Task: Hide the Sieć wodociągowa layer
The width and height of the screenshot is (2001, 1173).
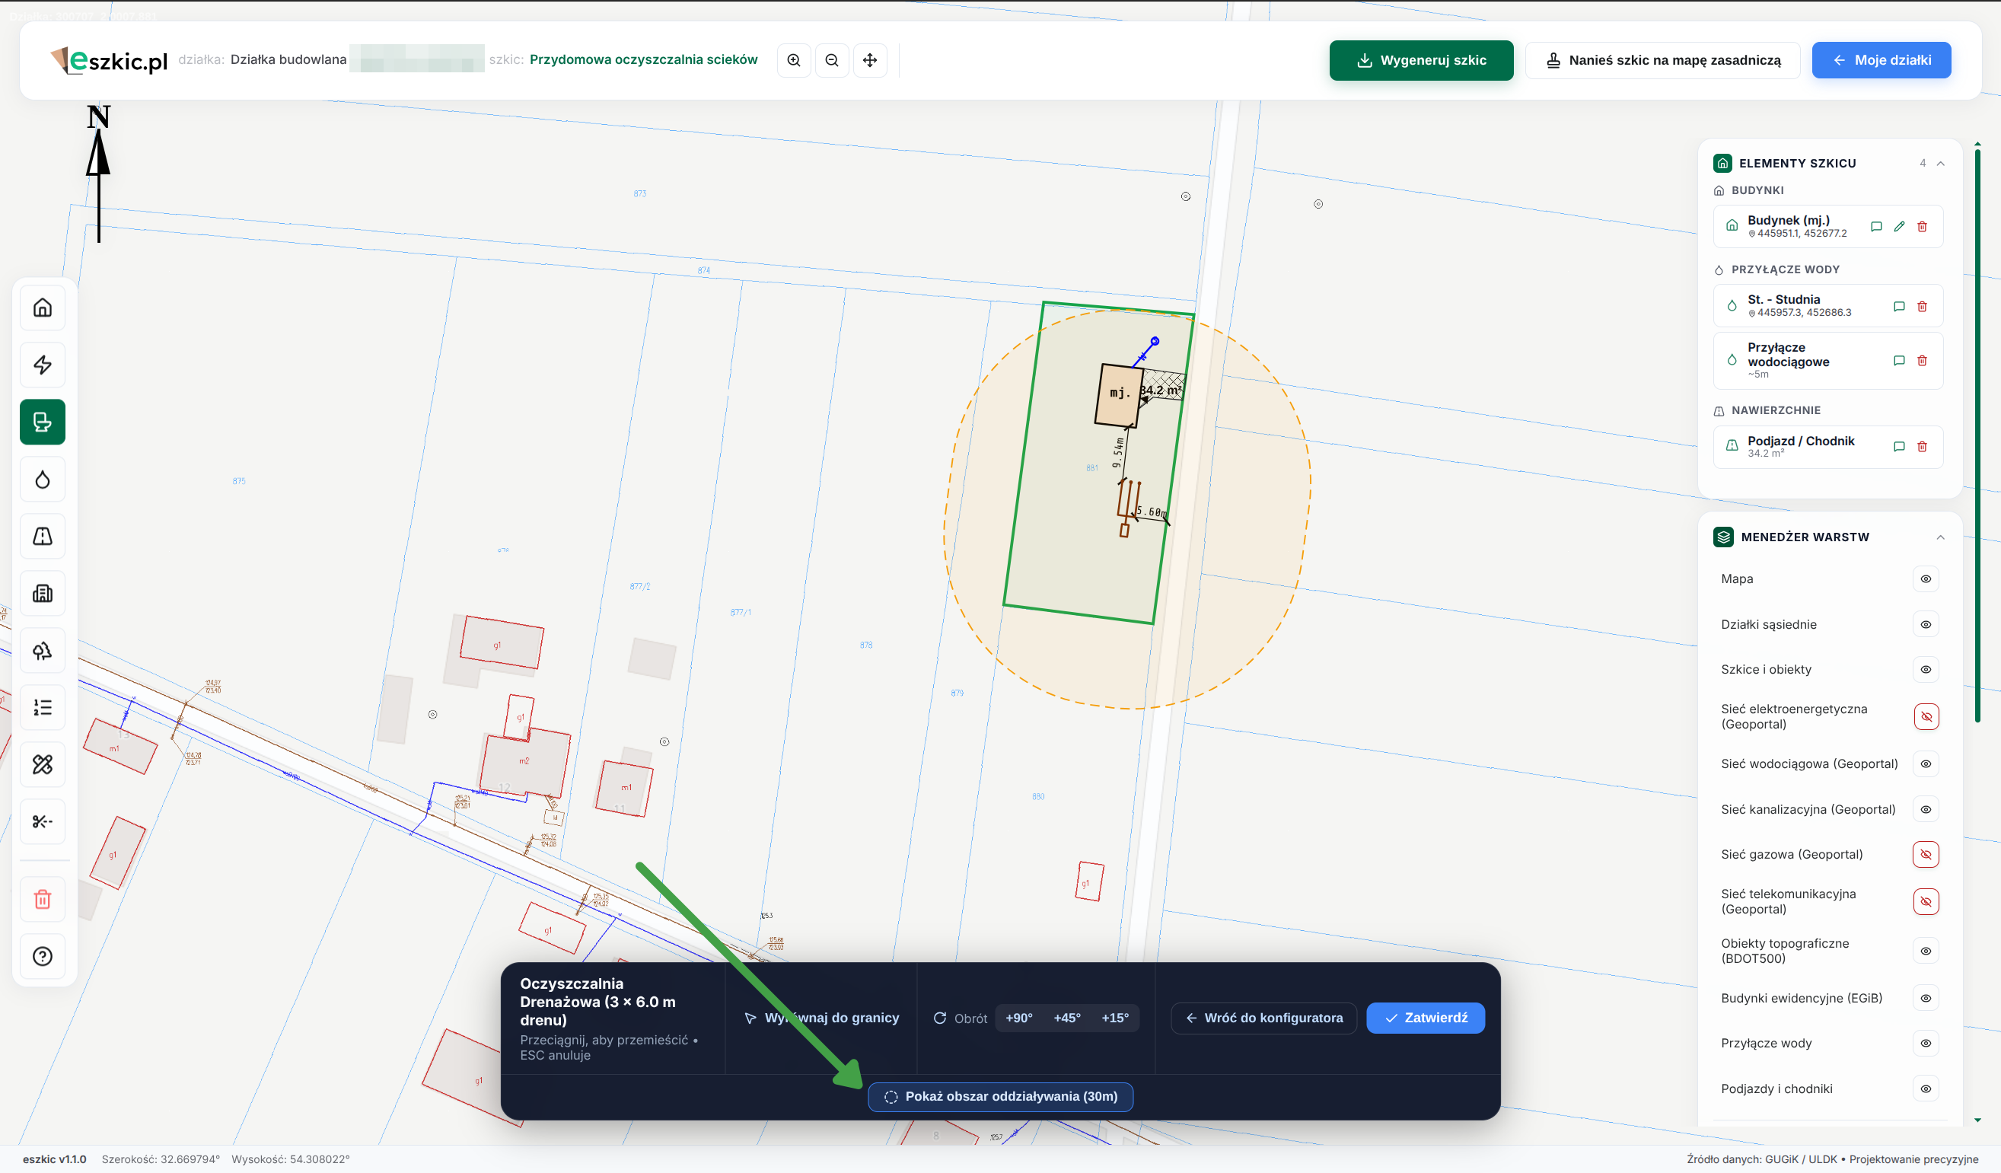Action: click(1926, 764)
